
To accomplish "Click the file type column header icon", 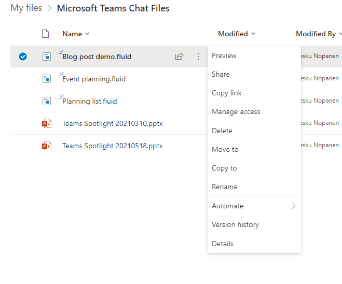I will (46, 34).
